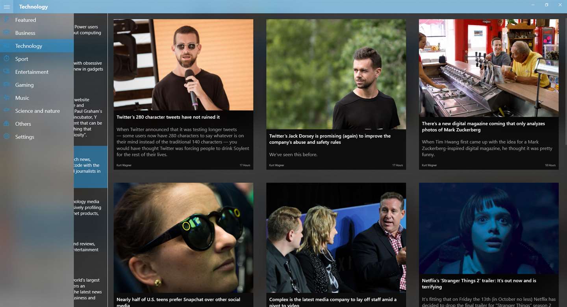Restore down the news app window
The width and height of the screenshot is (567, 307).
click(x=547, y=5)
